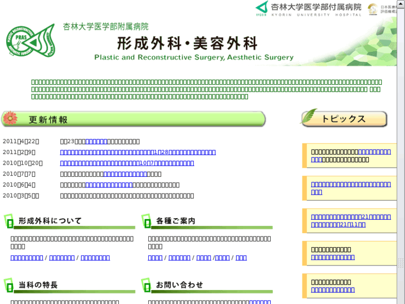Click the green square icon beside お問い合わせ
Image resolution: width=405 pixels, height=304 pixels.
click(147, 286)
